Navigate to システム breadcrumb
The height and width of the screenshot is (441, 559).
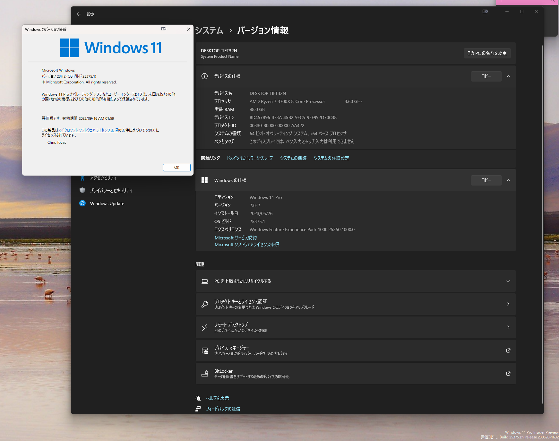[209, 30]
